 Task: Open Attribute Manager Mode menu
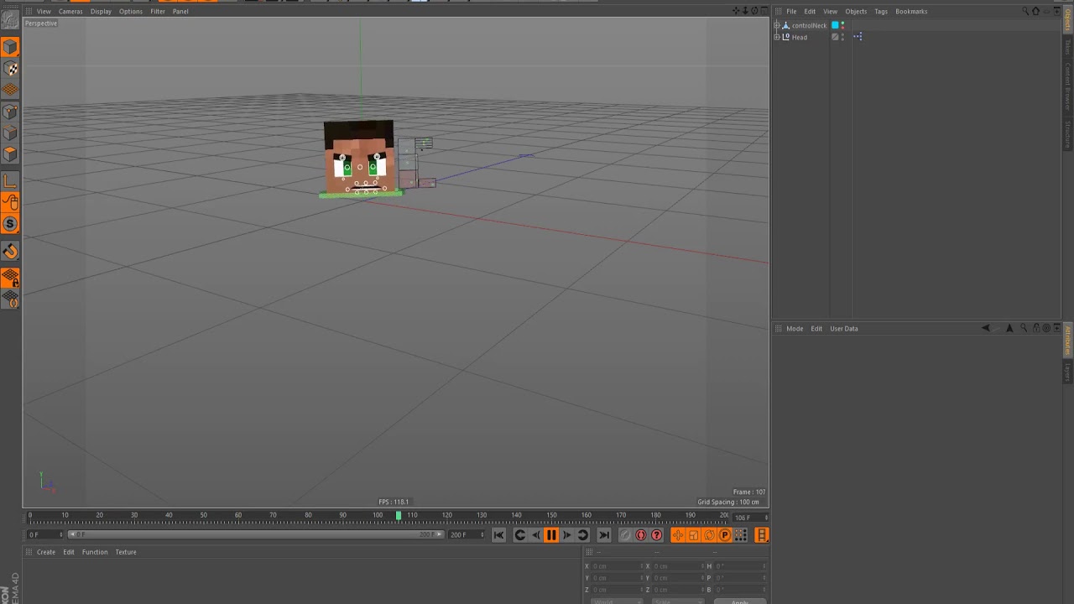(795, 328)
